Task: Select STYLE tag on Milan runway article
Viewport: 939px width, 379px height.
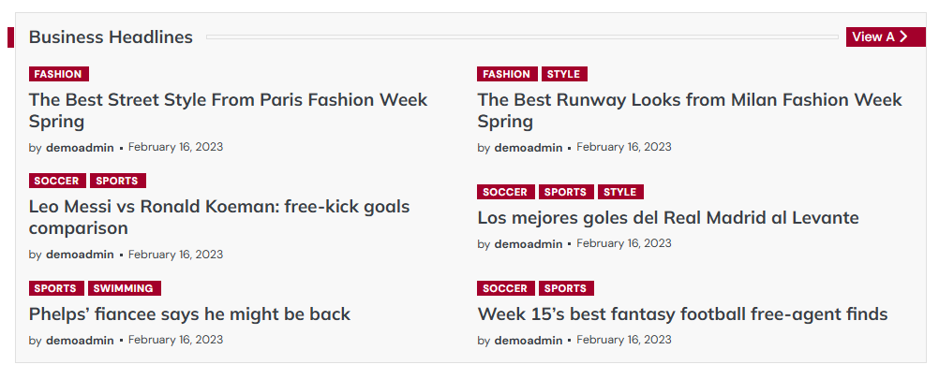Action: pos(563,75)
